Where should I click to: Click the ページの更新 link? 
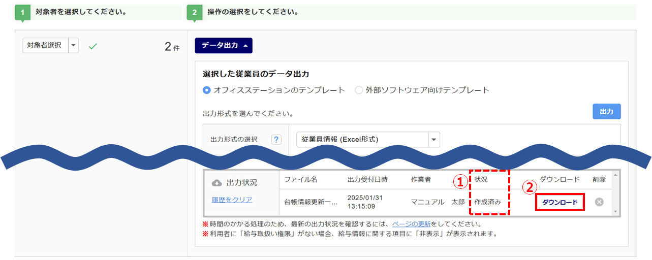pos(411,224)
